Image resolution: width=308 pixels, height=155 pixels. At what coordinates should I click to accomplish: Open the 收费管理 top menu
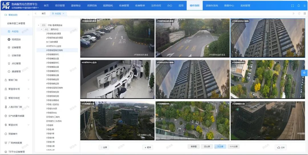[124, 6]
